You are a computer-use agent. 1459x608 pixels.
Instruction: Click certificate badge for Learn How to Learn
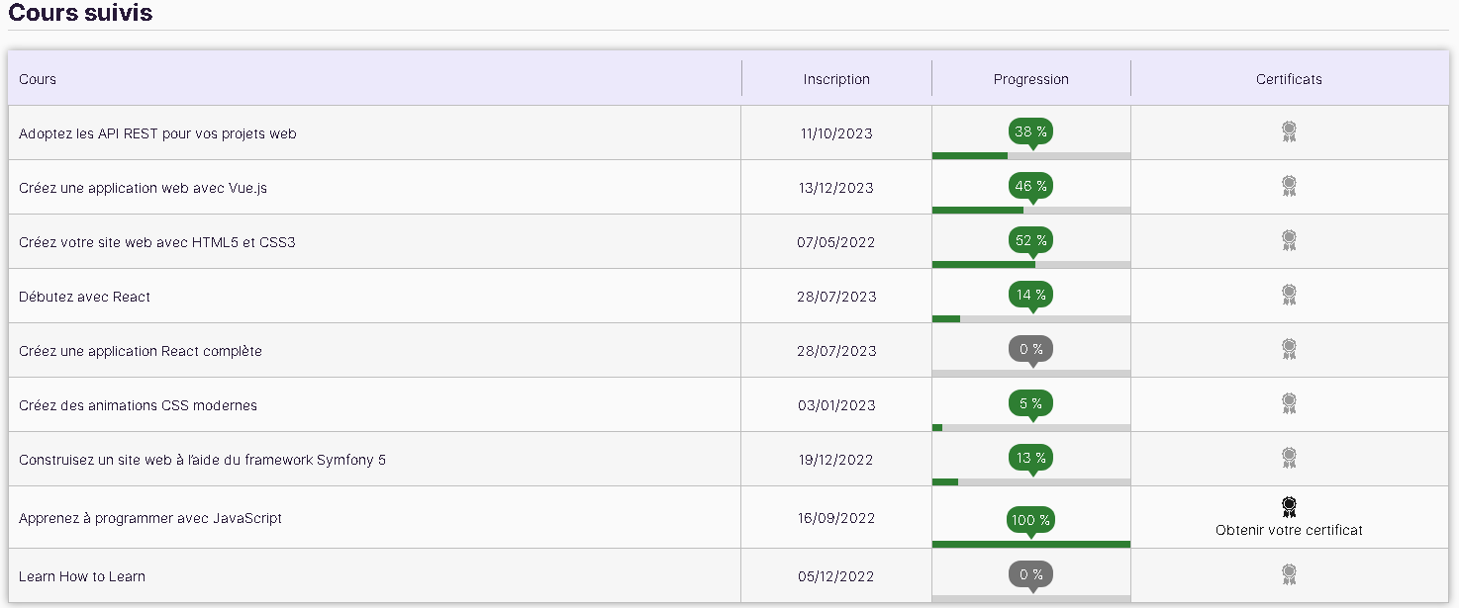point(1289,574)
